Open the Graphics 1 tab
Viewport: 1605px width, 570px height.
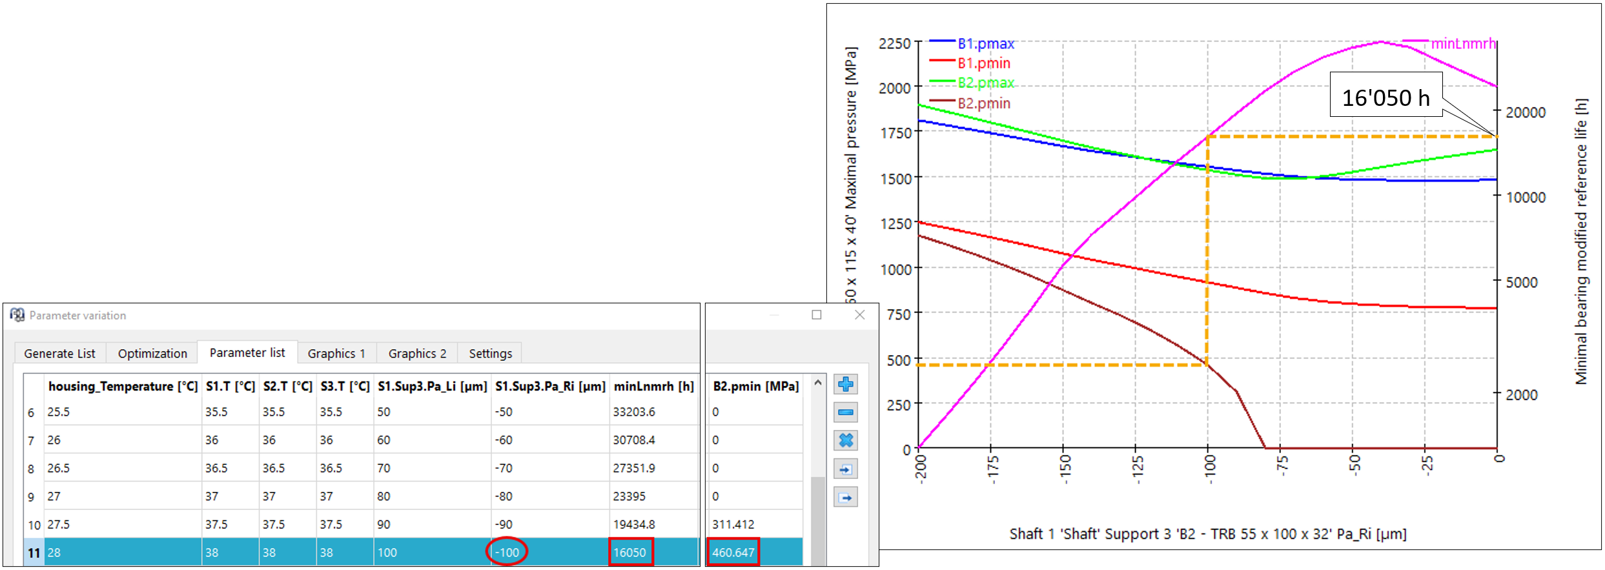tap(336, 354)
